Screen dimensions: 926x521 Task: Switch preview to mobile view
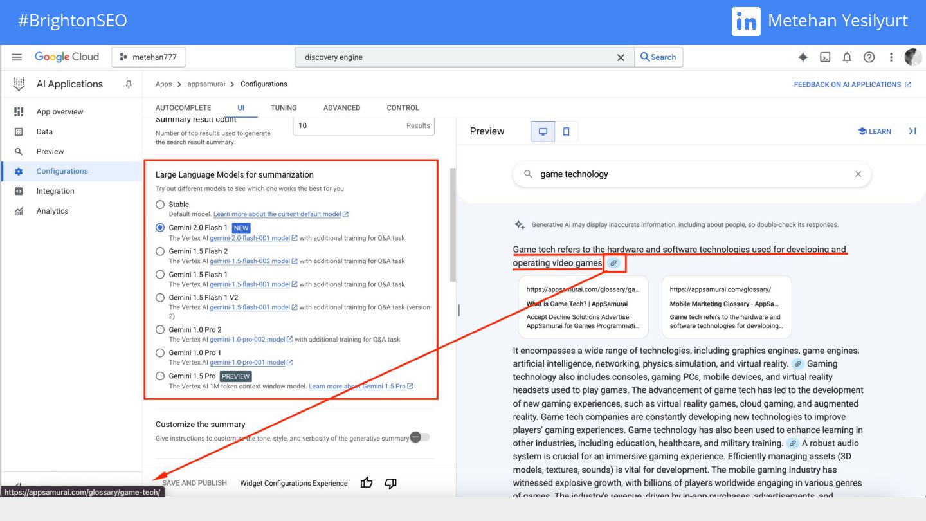coord(567,131)
